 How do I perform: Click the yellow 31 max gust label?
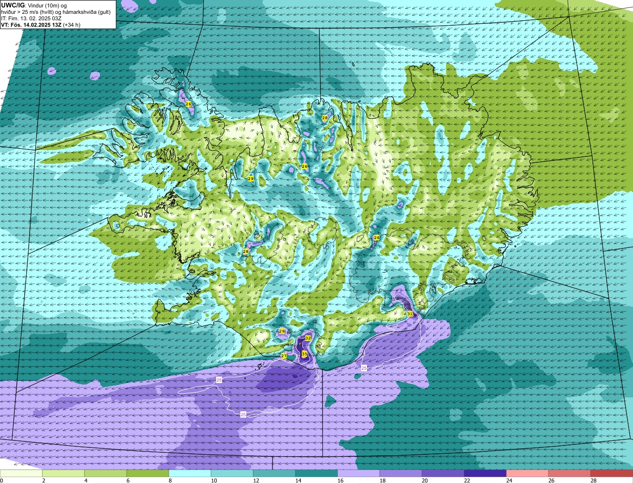click(410, 314)
